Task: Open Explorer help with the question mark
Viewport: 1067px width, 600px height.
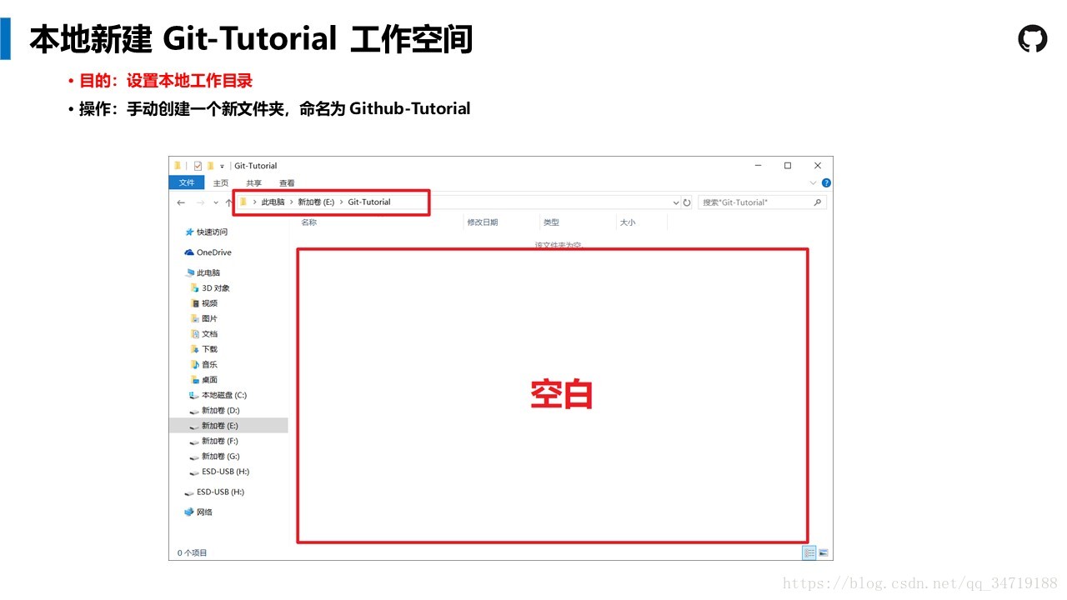Action: pyautogui.click(x=826, y=182)
